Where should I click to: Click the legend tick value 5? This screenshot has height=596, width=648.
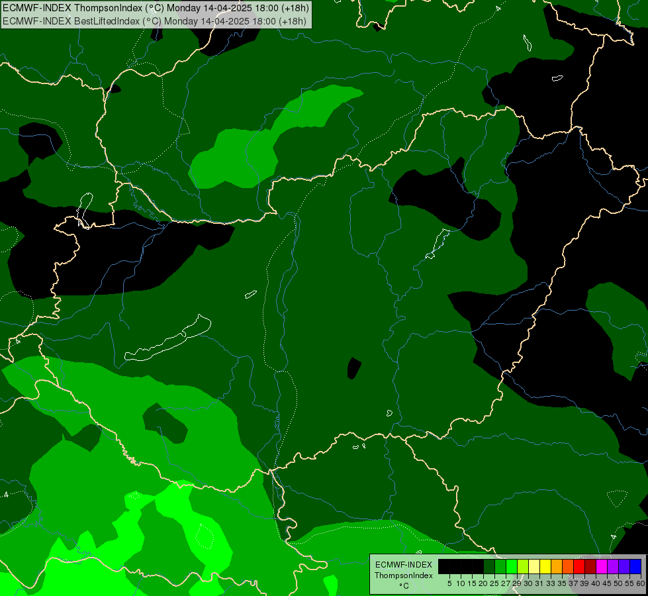coord(449,583)
